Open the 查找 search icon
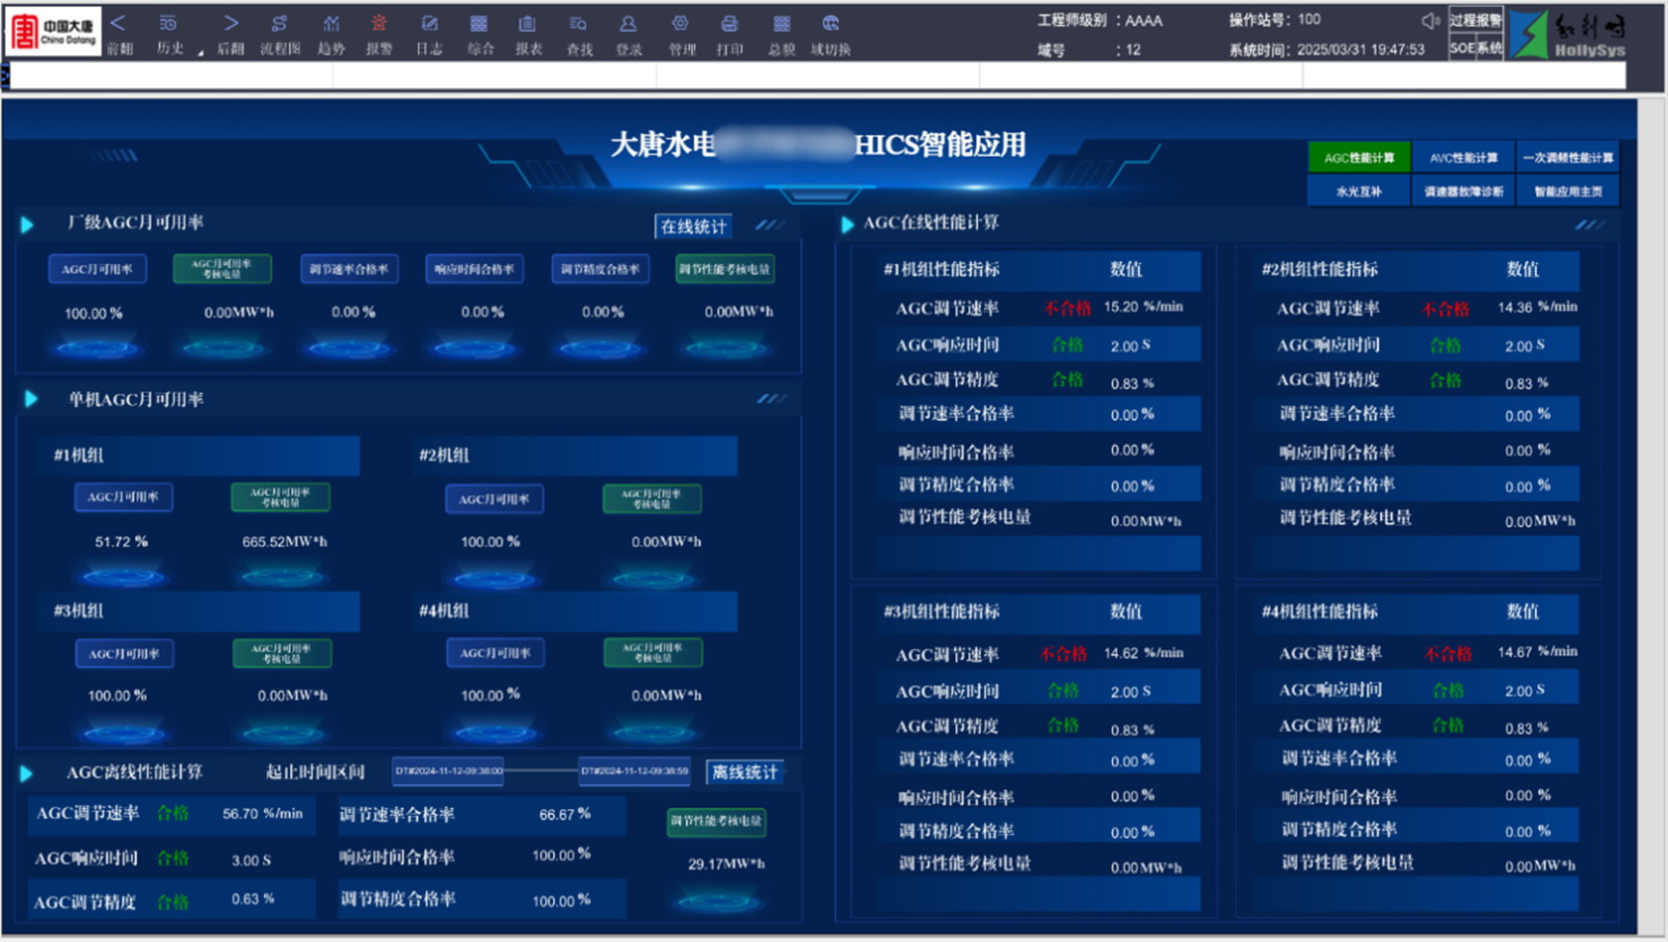Viewport: 1668px width, 942px height. pyautogui.click(x=578, y=24)
